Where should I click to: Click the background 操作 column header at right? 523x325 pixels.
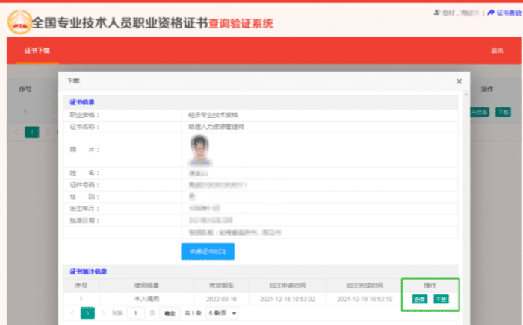click(x=487, y=89)
